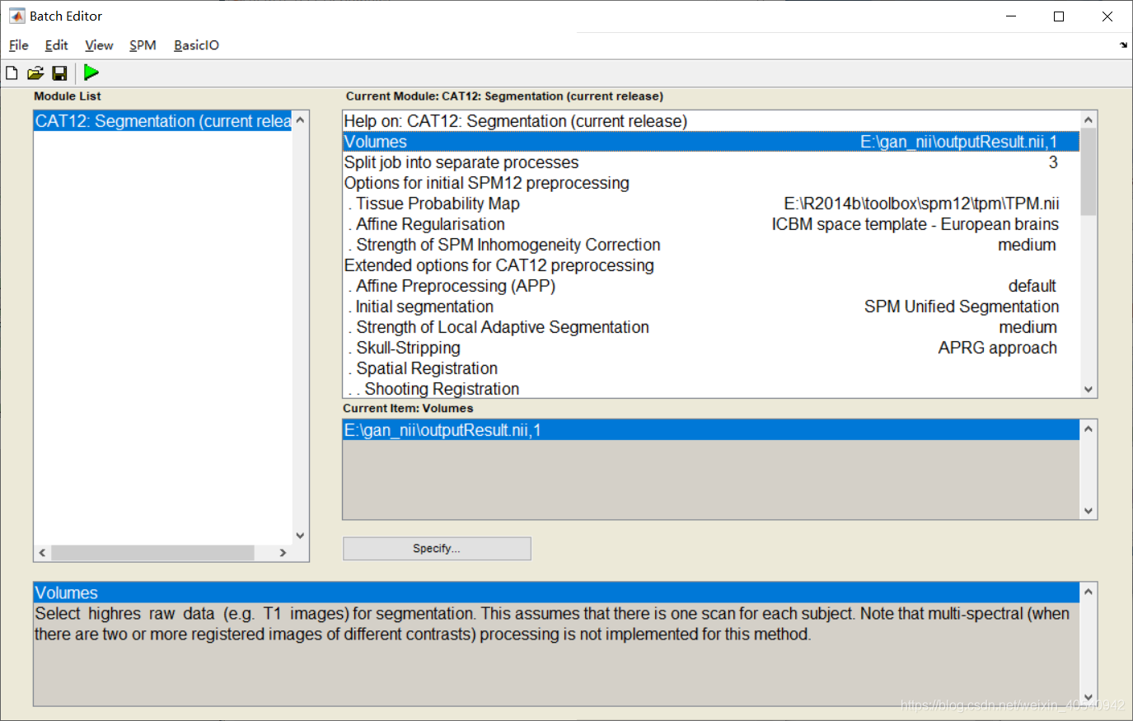Select Strength of Local Adaptive Segmentation

(x=711, y=327)
